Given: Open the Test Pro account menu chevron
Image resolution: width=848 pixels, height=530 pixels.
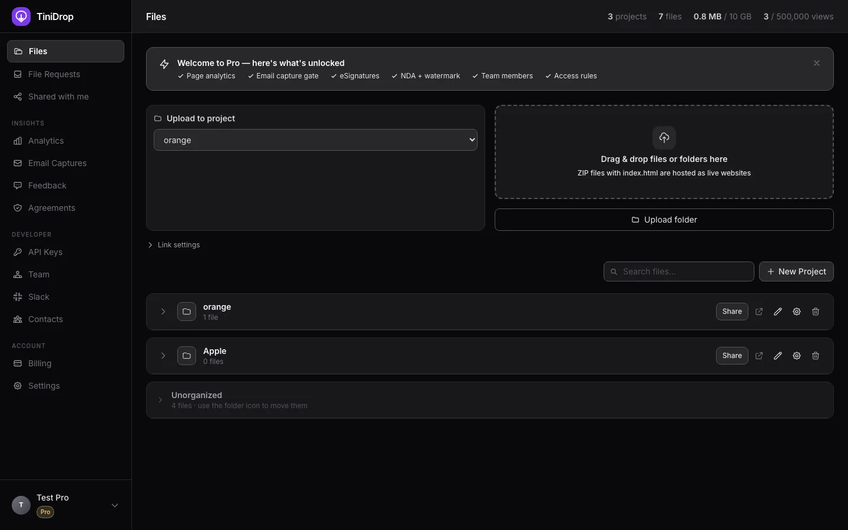Looking at the screenshot, I should [x=115, y=505].
